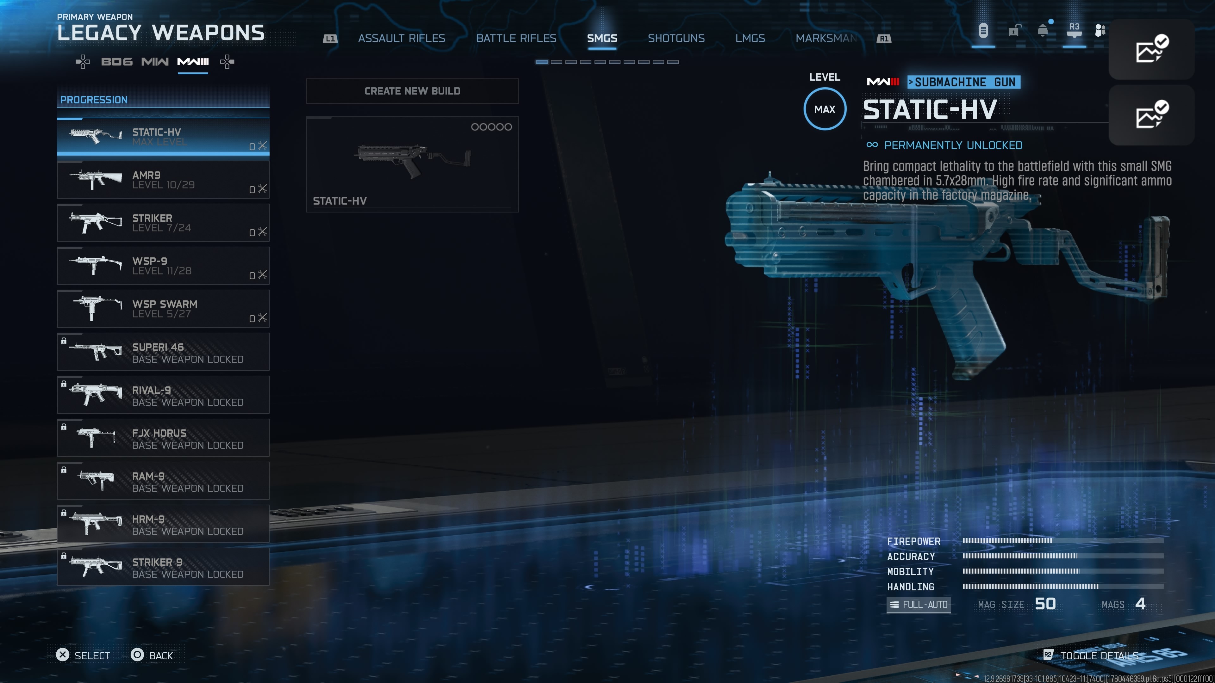This screenshot has width=1215, height=683.
Task: Select the AMR9 weapon row
Action: tap(163, 180)
